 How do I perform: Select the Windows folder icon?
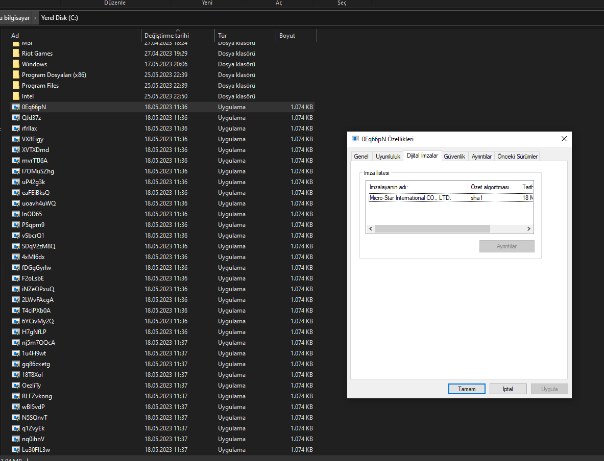click(16, 64)
